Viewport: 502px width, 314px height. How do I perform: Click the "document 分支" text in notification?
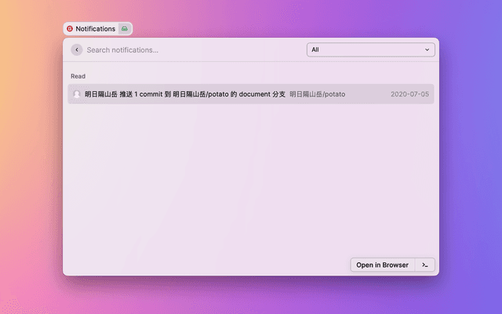tap(261, 94)
